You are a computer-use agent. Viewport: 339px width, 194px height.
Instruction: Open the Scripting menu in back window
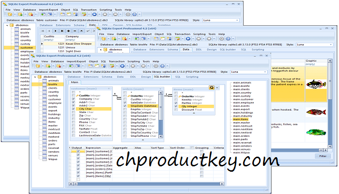106,10
